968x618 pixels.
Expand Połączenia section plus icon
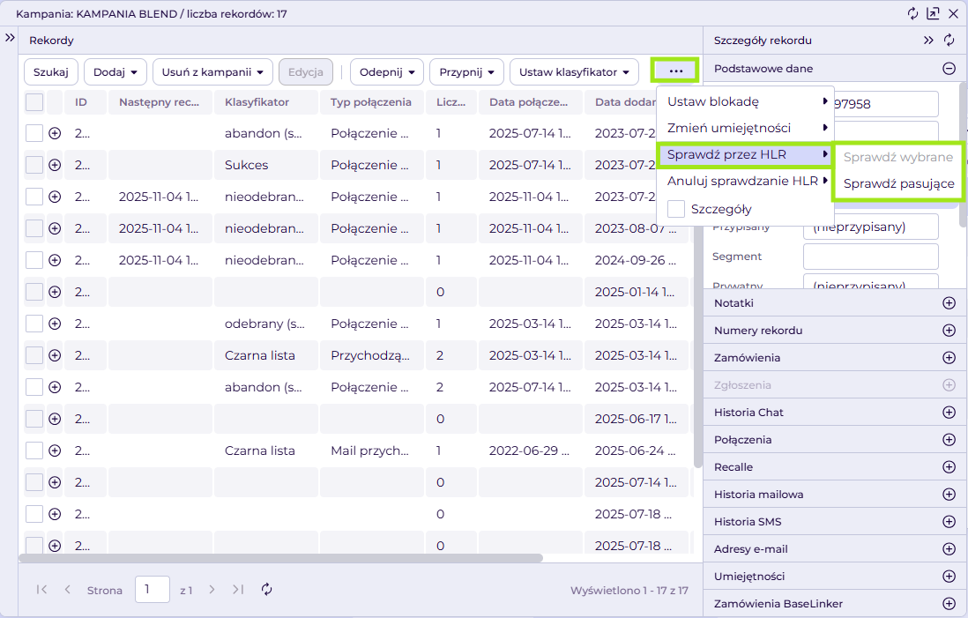point(949,440)
